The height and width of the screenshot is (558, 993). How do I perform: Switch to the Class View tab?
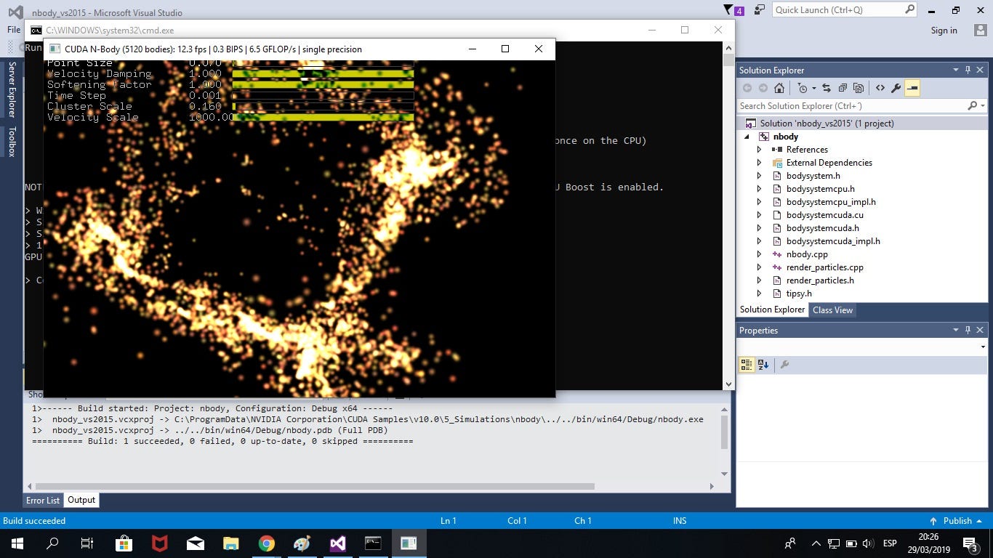pos(832,310)
